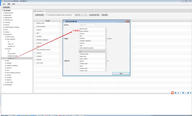Open the 帮助 menu

pyautogui.click(x=13, y=4)
